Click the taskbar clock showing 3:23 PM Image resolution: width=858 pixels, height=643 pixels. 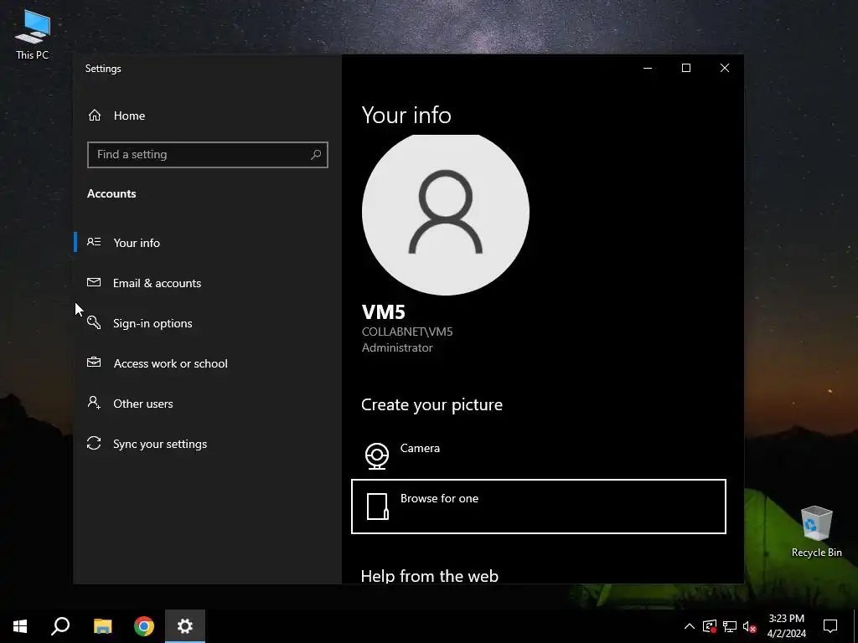point(786,626)
